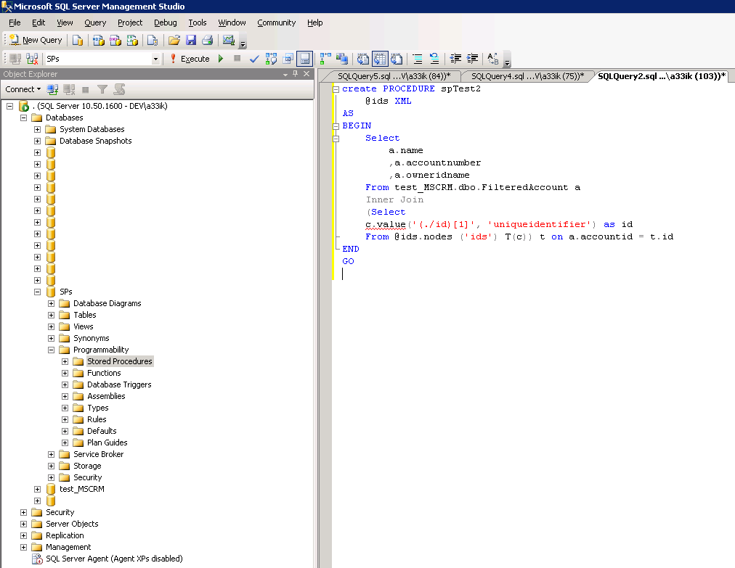
Task: Click the Object Explorer Stop square icon
Action: coord(85,89)
